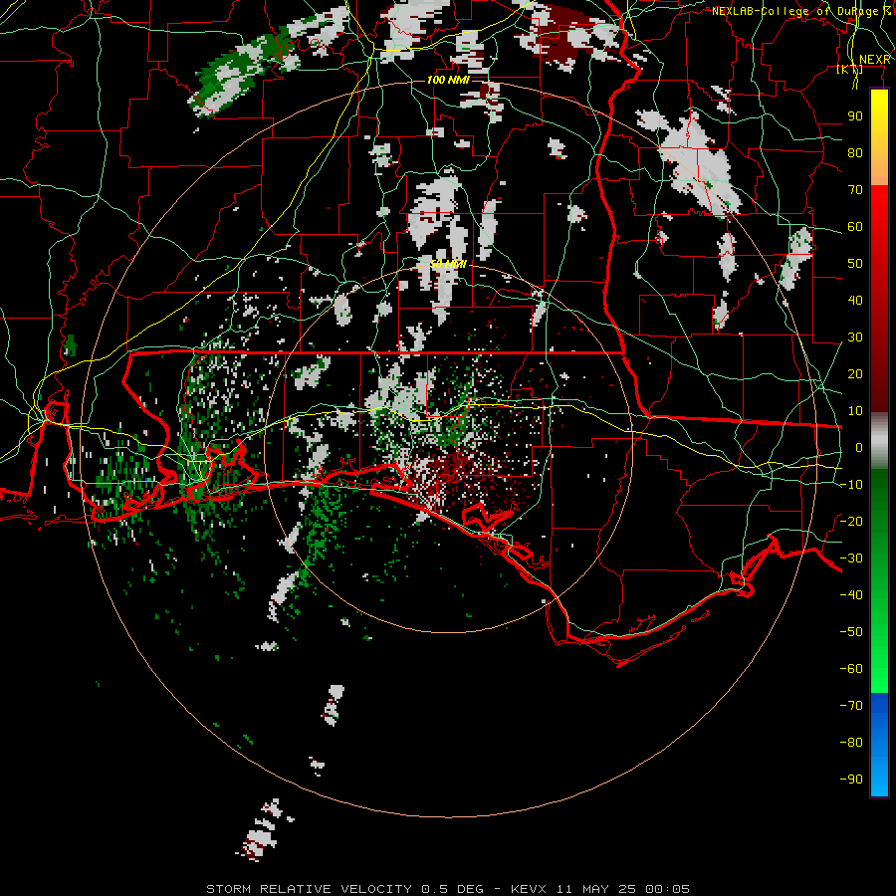Click the NEXLAB-College of DuPage credit text
This screenshot has width=896, height=896.
pos(800,11)
